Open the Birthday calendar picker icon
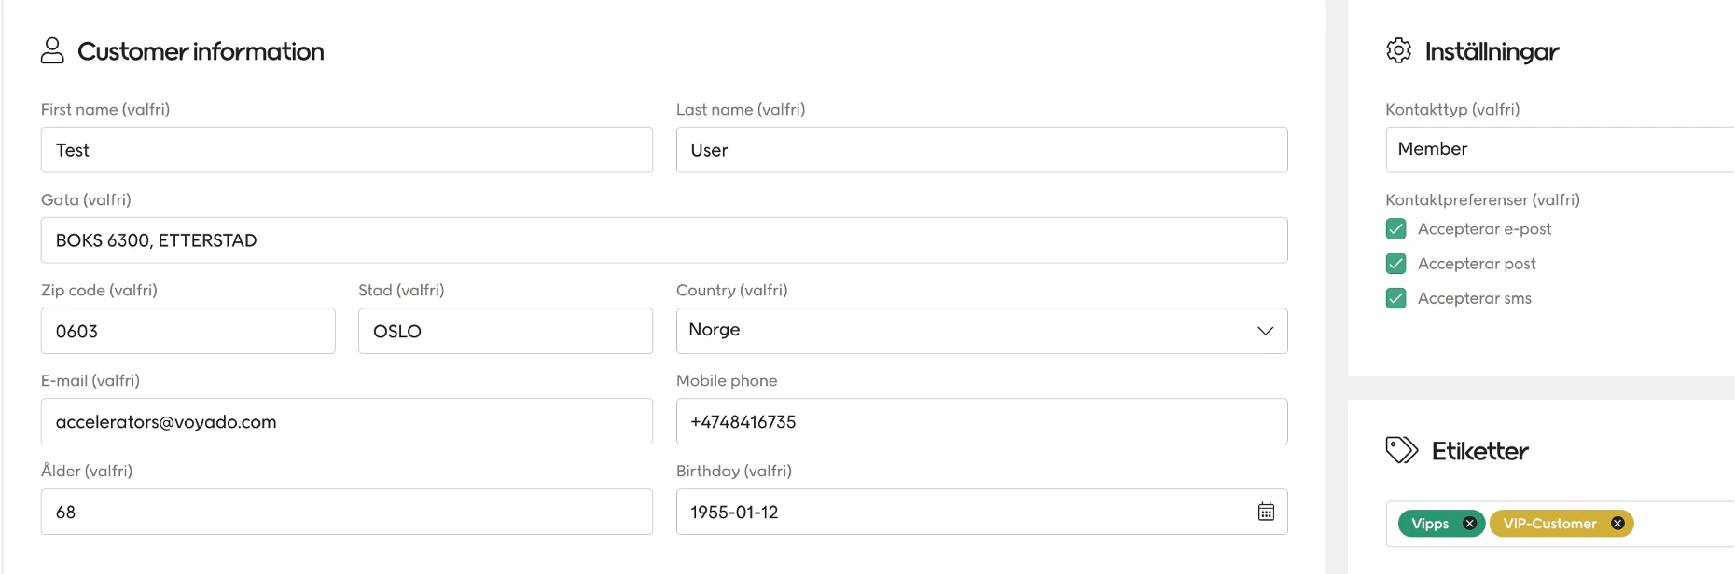 point(1266,512)
